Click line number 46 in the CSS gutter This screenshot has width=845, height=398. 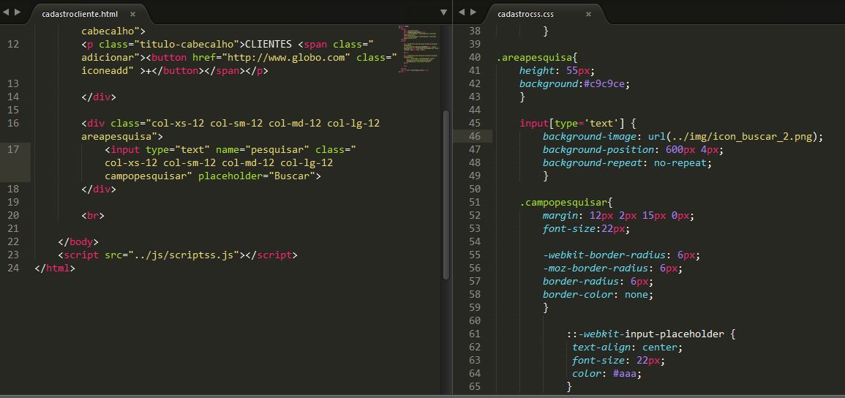tap(474, 136)
